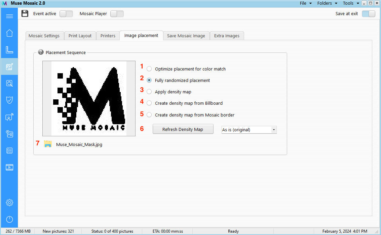Click the floppy disk save icon
Screen dimensions: 381x235
coord(25,13)
